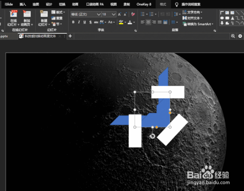Toggle center text alignment
Image resolution: width=244 pixels, height=191 pixels.
(148, 22)
